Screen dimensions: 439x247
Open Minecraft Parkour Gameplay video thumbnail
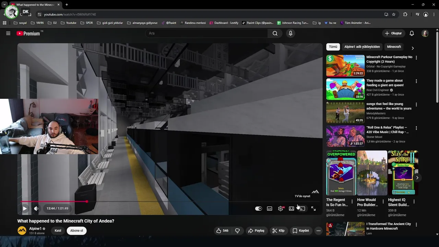point(345,66)
